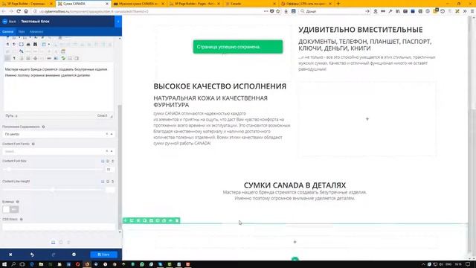Select desktop device icon for Content Font Size

pyautogui.click(x=103, y=161)
